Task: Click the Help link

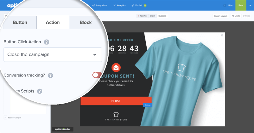Action: tap(228, 5)
